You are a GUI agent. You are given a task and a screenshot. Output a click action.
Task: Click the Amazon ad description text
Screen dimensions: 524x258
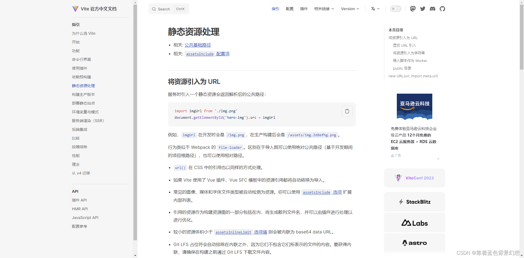pyautogui.click(x=414, y=138)
